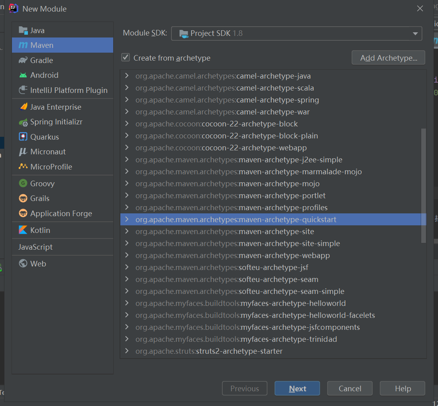The height and width of the screenshot is (406, 438).
Task: Click the archetype list scrollbar
Action: (x=424, y=186)
